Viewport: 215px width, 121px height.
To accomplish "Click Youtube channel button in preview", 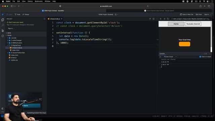I will [x=193, y=24].
